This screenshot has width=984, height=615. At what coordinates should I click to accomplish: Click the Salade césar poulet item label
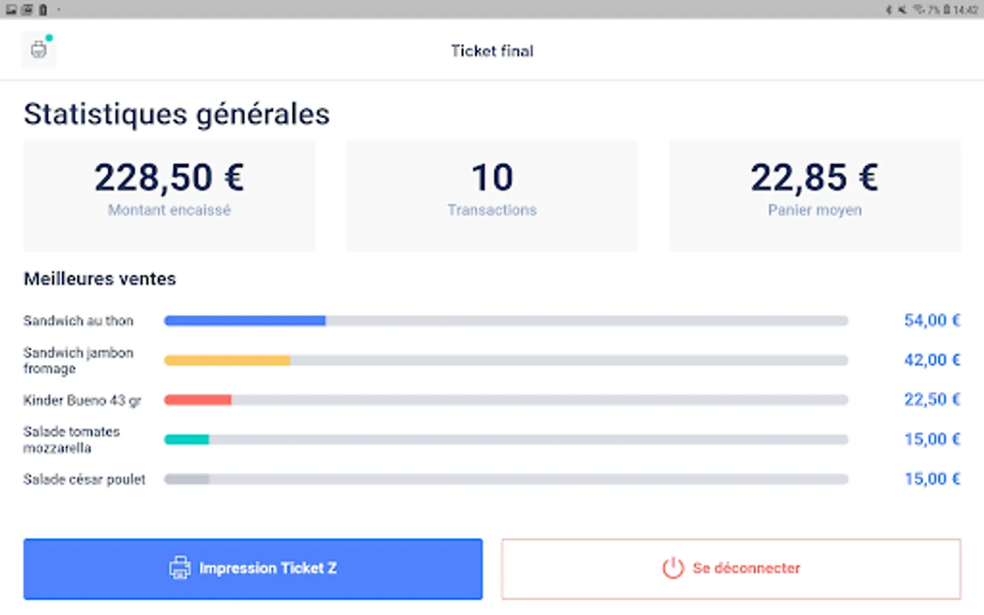(84, 479)
